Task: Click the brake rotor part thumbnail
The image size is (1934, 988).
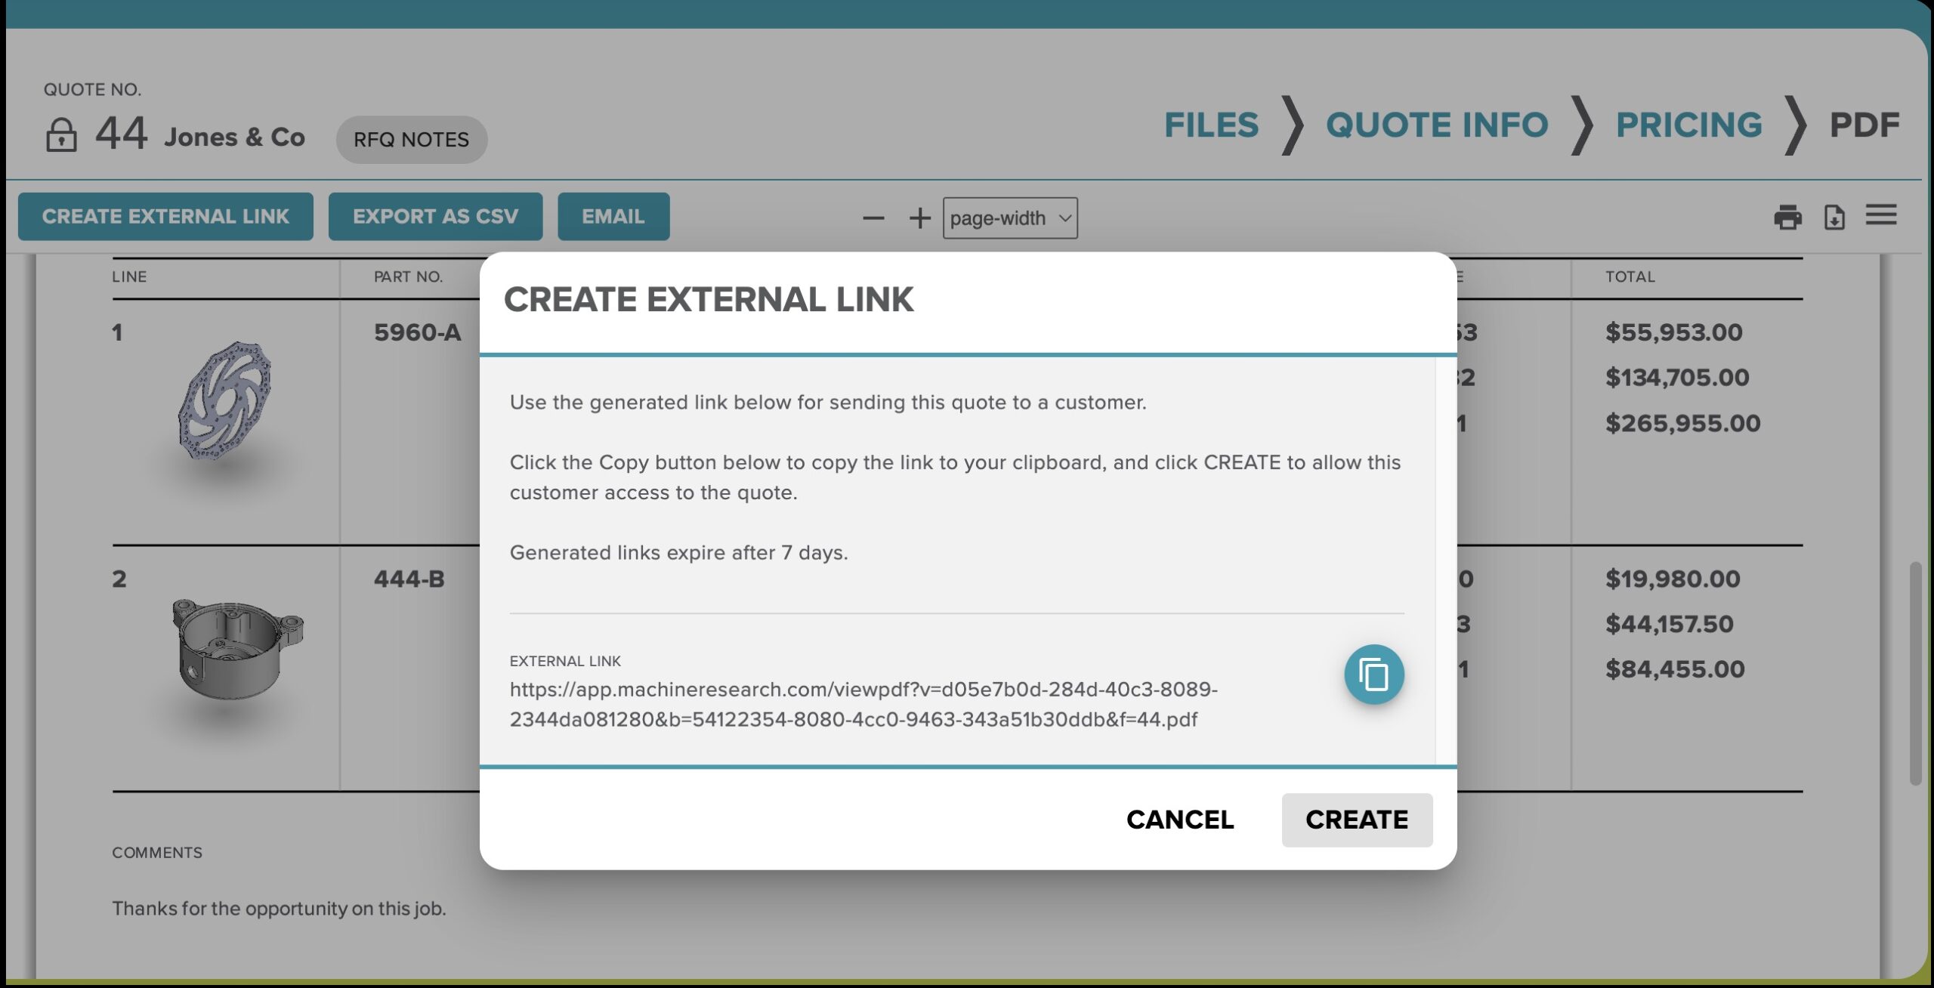Action: click(x=225, y=400)
